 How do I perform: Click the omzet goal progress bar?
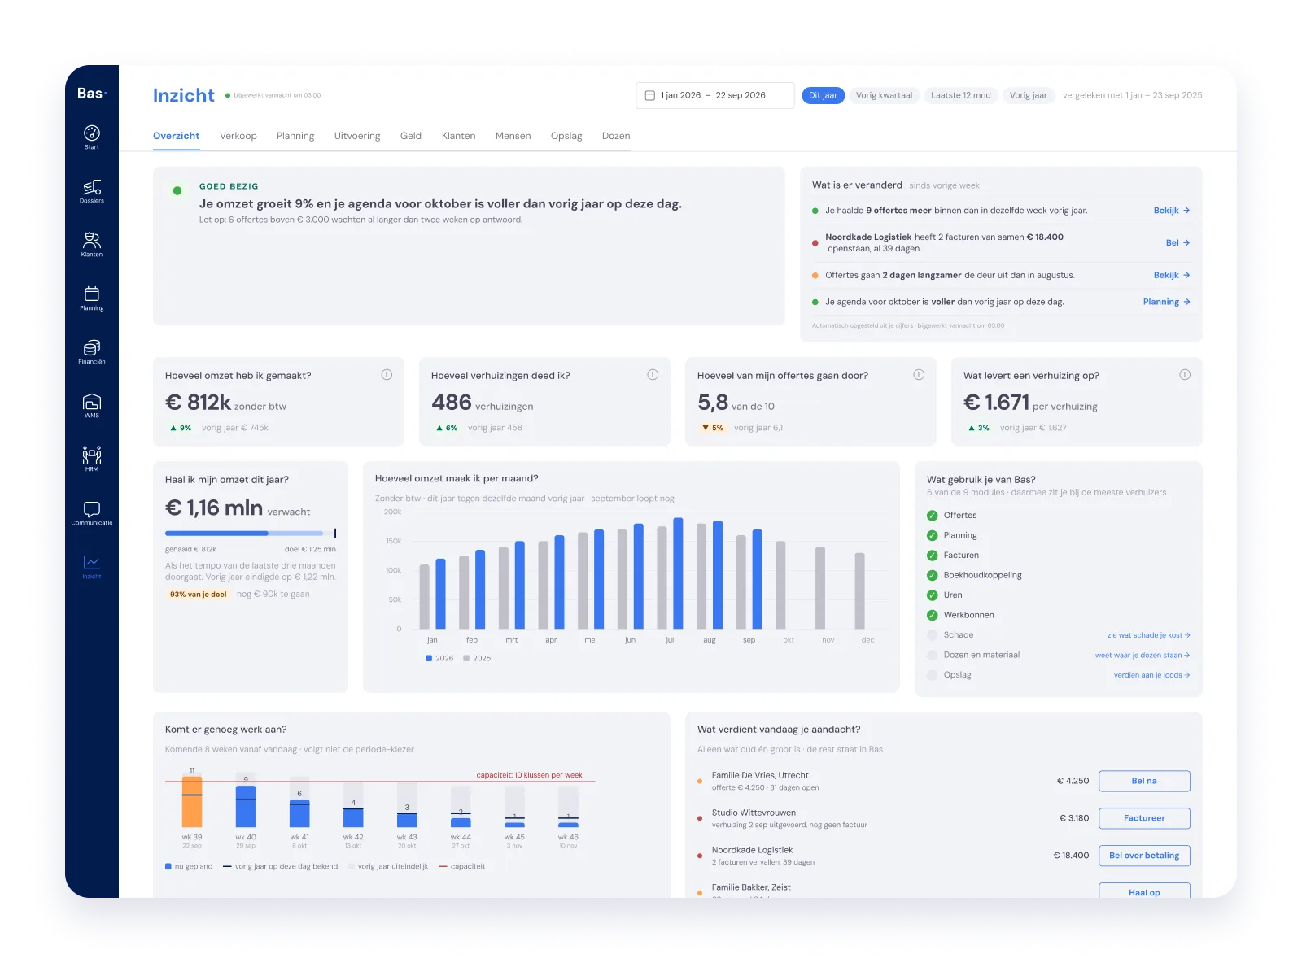251,534
